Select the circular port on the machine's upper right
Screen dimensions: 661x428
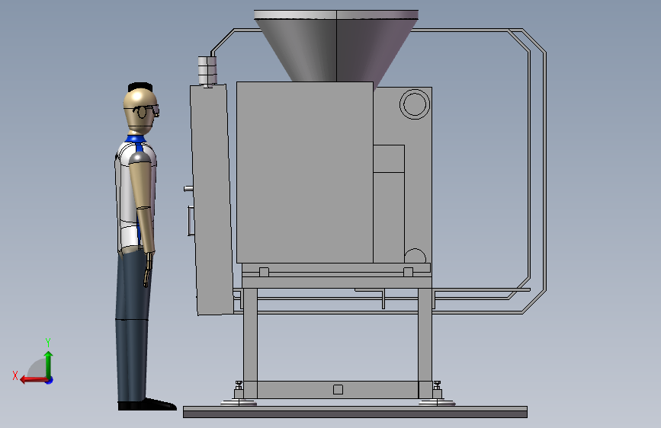point(415,104)
